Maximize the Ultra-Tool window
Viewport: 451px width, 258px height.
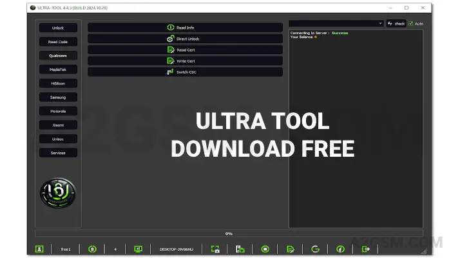407,8
